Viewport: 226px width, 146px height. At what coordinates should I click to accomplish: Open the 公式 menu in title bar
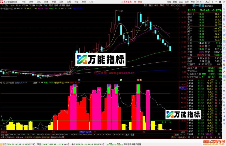[x=181, y=2]
